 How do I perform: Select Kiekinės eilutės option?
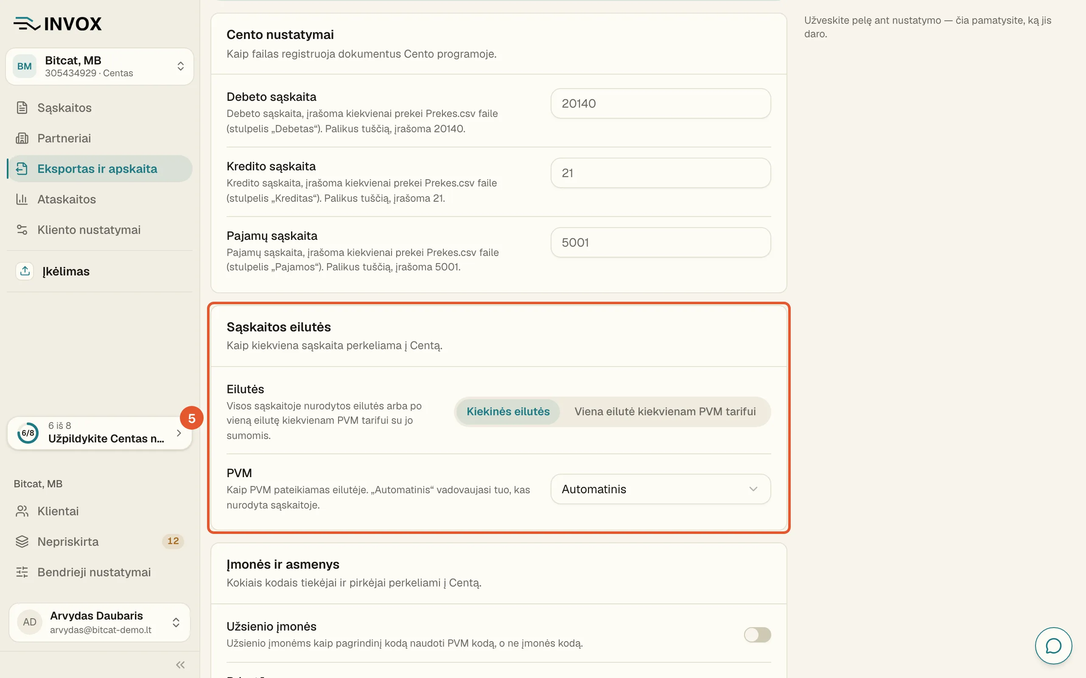[x=508, y=411]
